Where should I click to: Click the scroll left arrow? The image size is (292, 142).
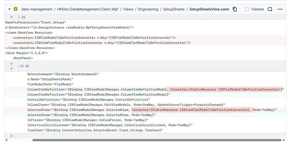[6, 140]
